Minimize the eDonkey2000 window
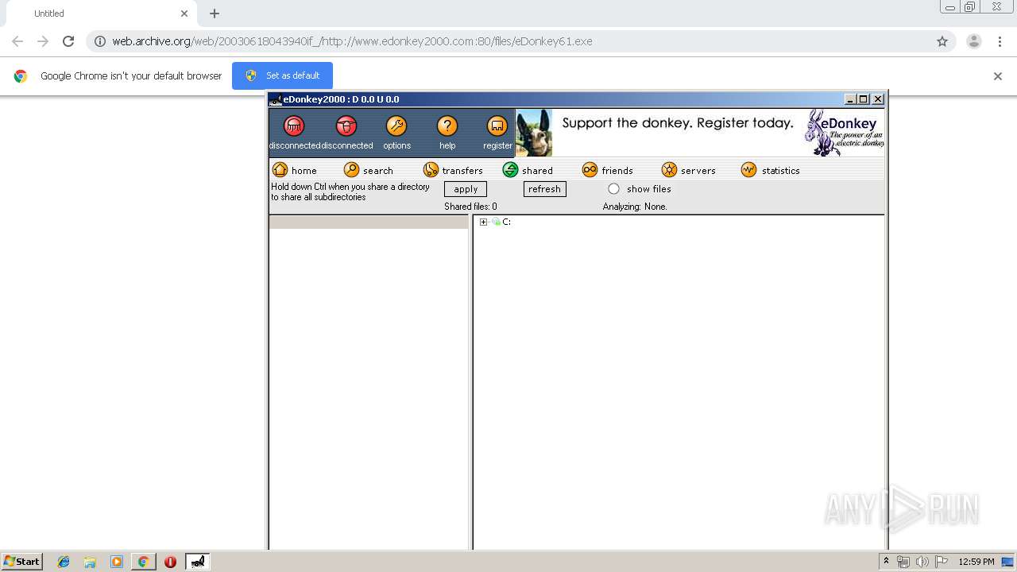This screenshot has width=1017, height=572. click(850, 99)
